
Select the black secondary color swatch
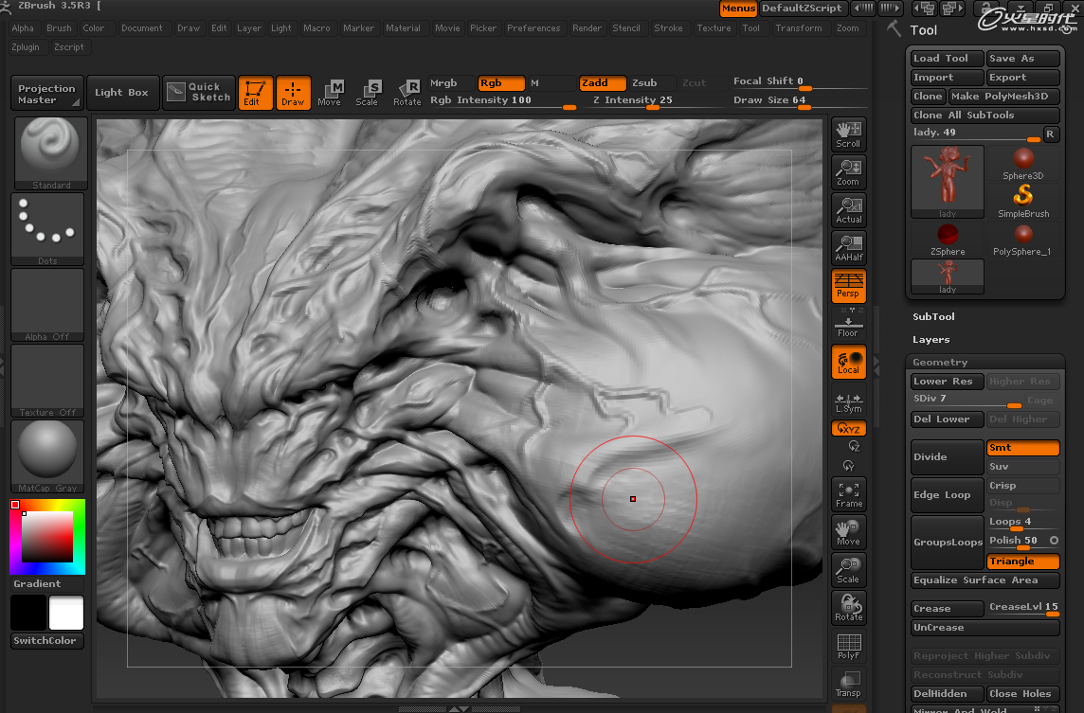(x=28, y=613)
